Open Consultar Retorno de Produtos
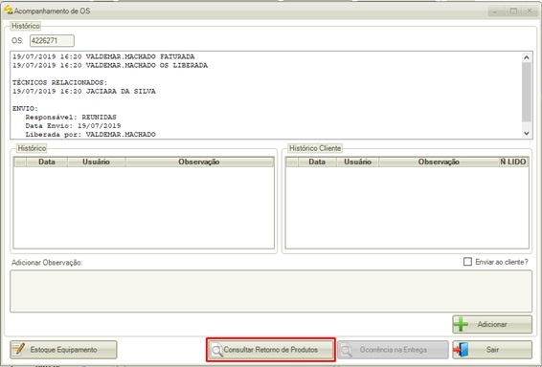The height and width of the screenshot is (367, 542). click(271, 350)
